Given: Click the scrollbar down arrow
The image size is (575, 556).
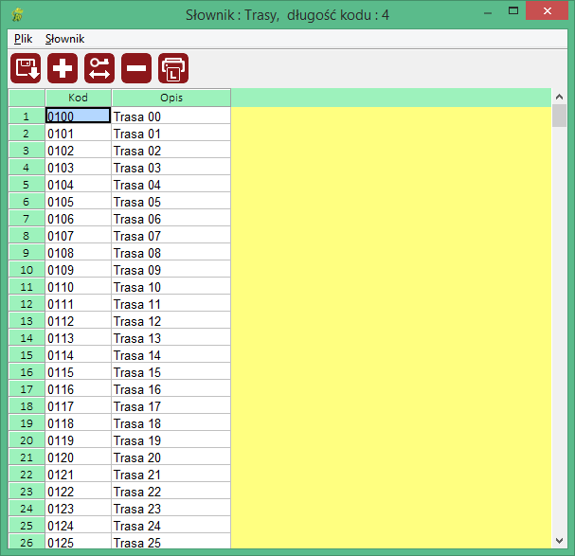Looking at the screenshot, I should [x=559, y=541].
